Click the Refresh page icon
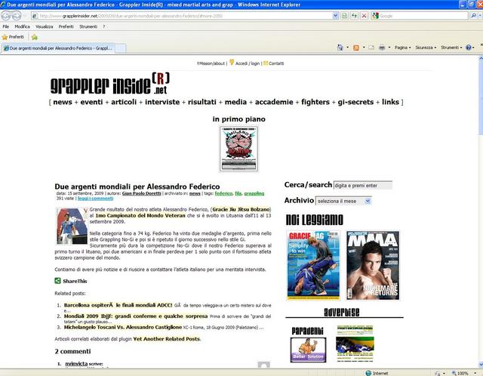Viewport: 483px width, 376px height. tap(354, 15)
